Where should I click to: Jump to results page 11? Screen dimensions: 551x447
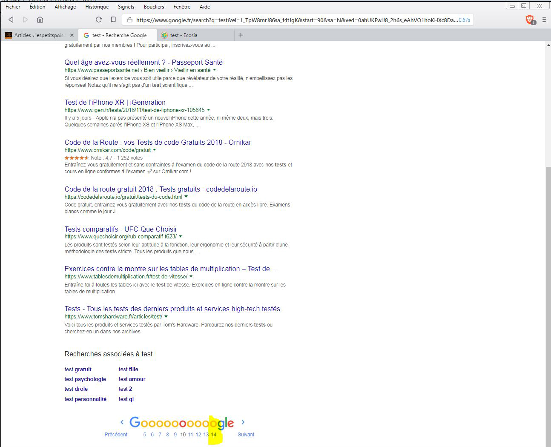pos(190,434)
